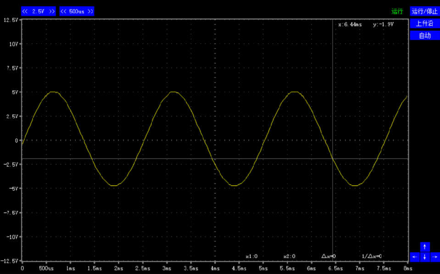Click the 12.5V label on vertical axis

(x=11, y=20)
